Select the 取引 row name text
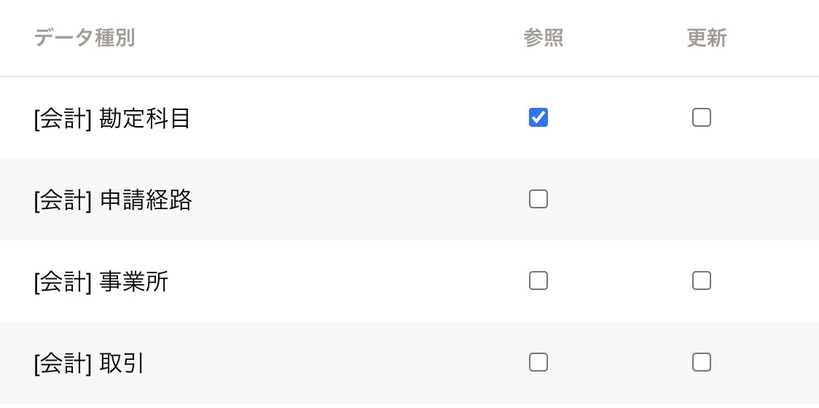The height and width of the screenshot is (408, 819). 122,363
